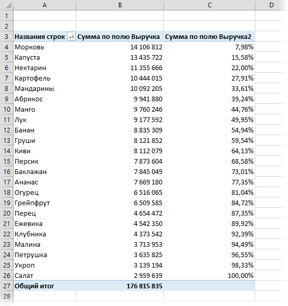This screenshot has width=288, height=306.
Task: Select the cell 'Салат'
Action: pyautogui.click(x=45, y=275)
